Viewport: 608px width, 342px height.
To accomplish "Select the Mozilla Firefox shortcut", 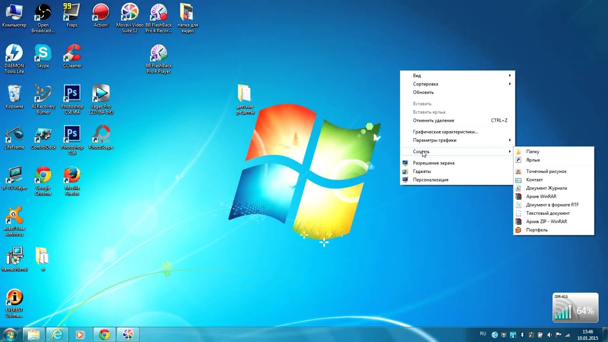I will (72, 181).
